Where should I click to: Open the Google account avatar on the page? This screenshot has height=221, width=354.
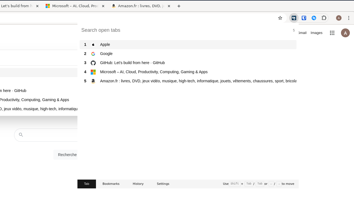[345, 33]
